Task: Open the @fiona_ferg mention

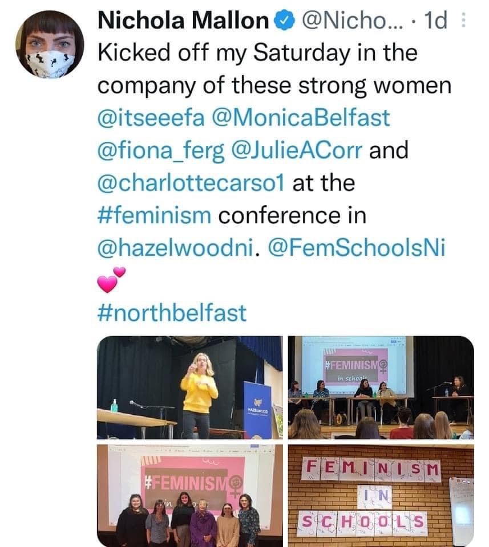Action: pos(162,151)
